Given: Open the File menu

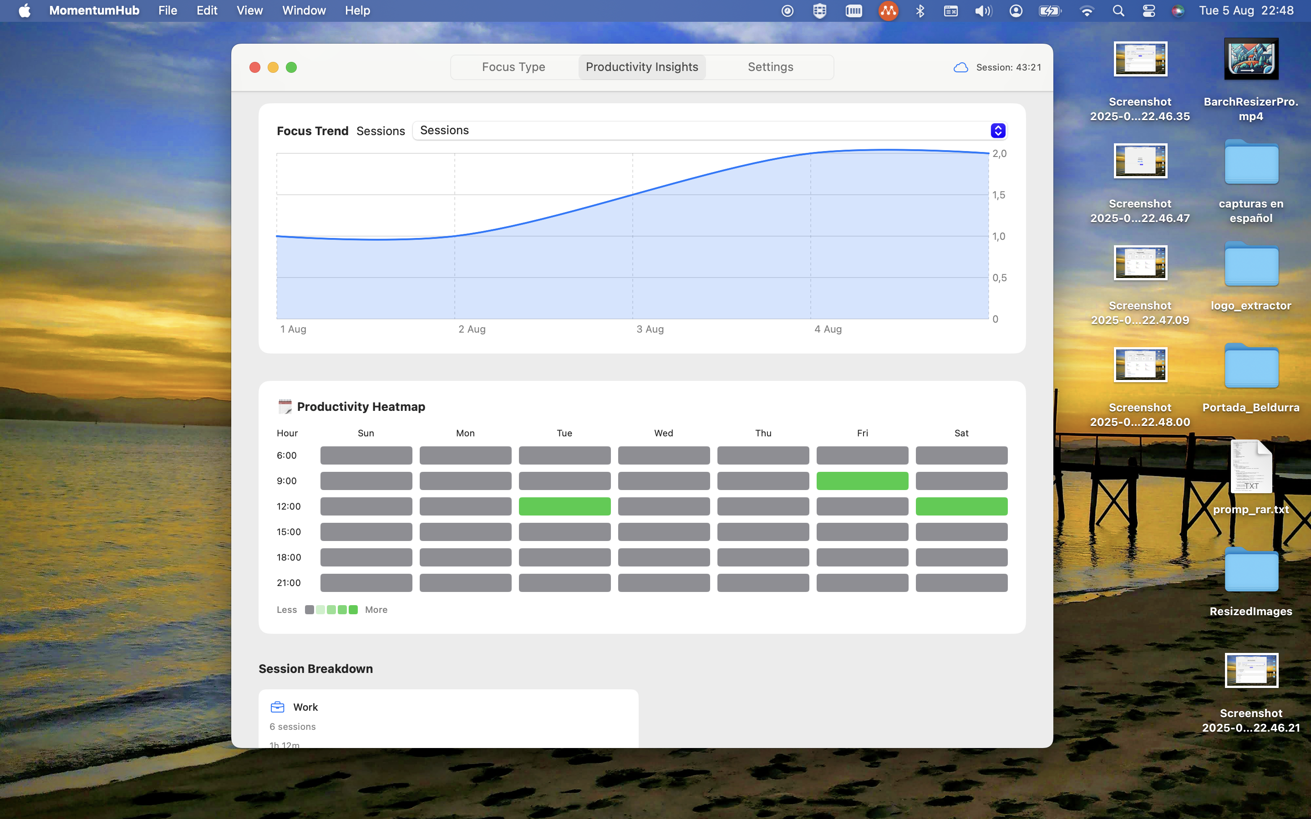Looking at the screenshot, I should 168,10.
